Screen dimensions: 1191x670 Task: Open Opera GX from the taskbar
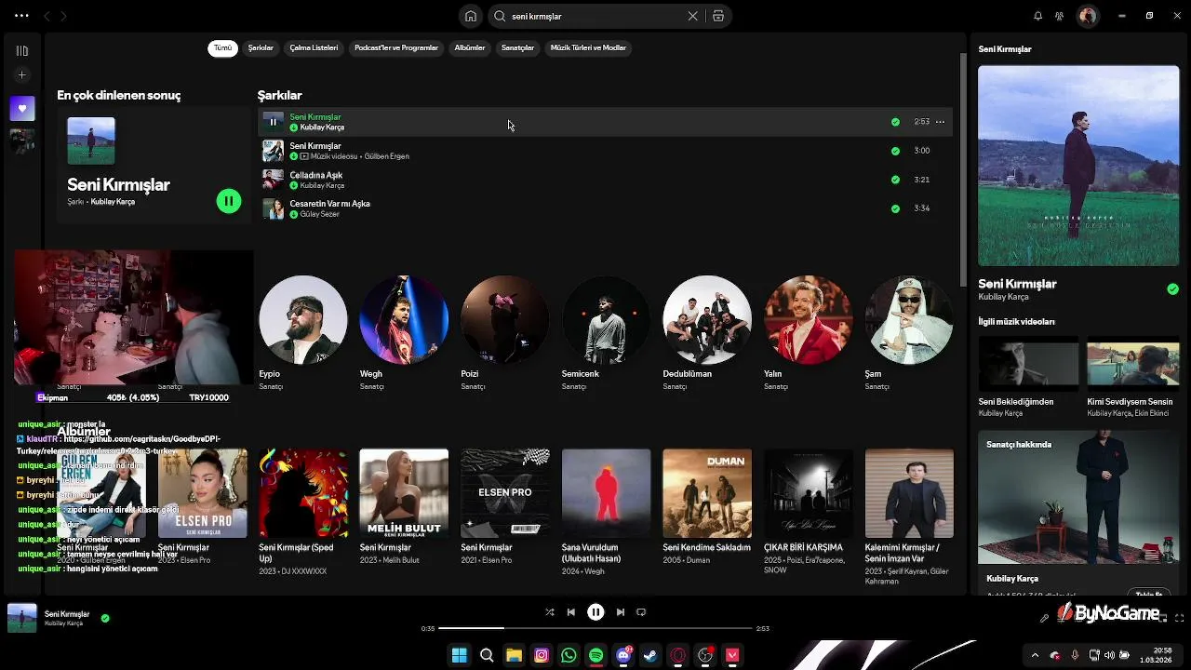(x=678, y=655)
